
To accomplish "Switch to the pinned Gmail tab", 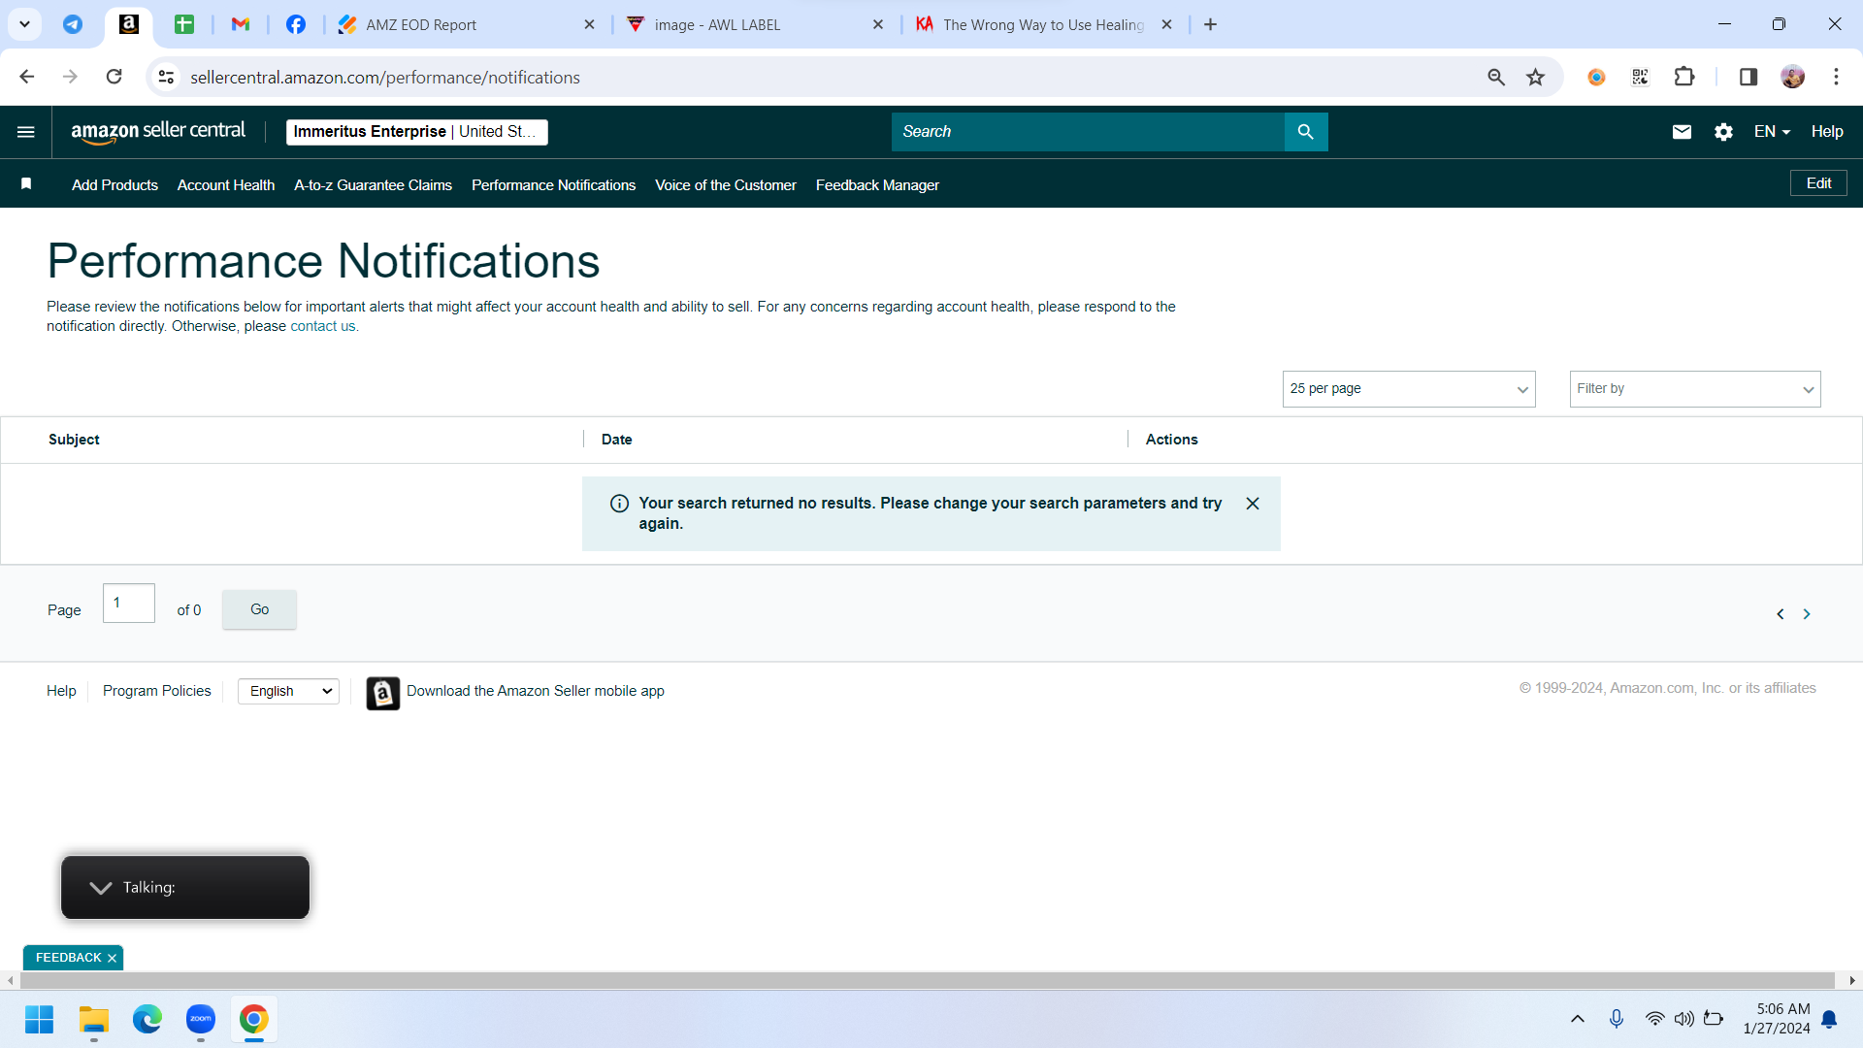I will [241, 24].
